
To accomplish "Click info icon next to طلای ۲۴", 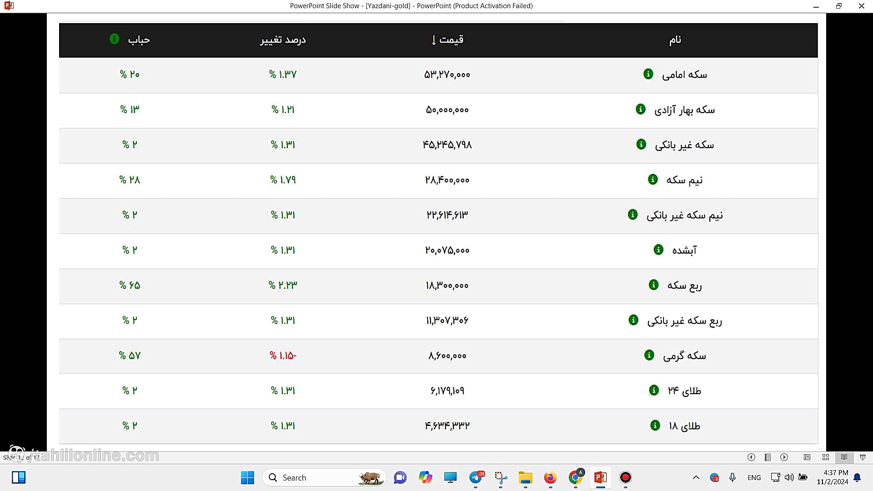I will (654, 390).
